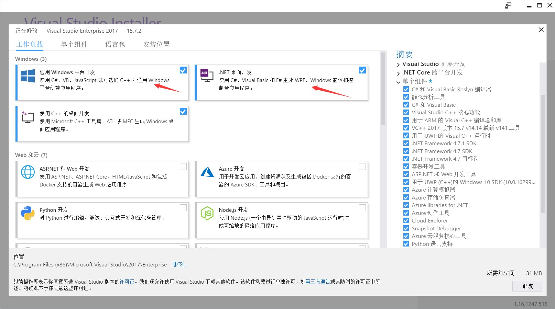555x309 pixels.
Task: Uncheck Azure 云服务核心工具 component
Action: coord(406,236)
